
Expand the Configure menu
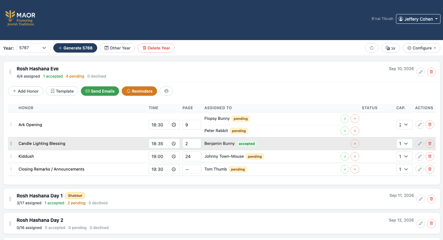click(x=421, y=48)
